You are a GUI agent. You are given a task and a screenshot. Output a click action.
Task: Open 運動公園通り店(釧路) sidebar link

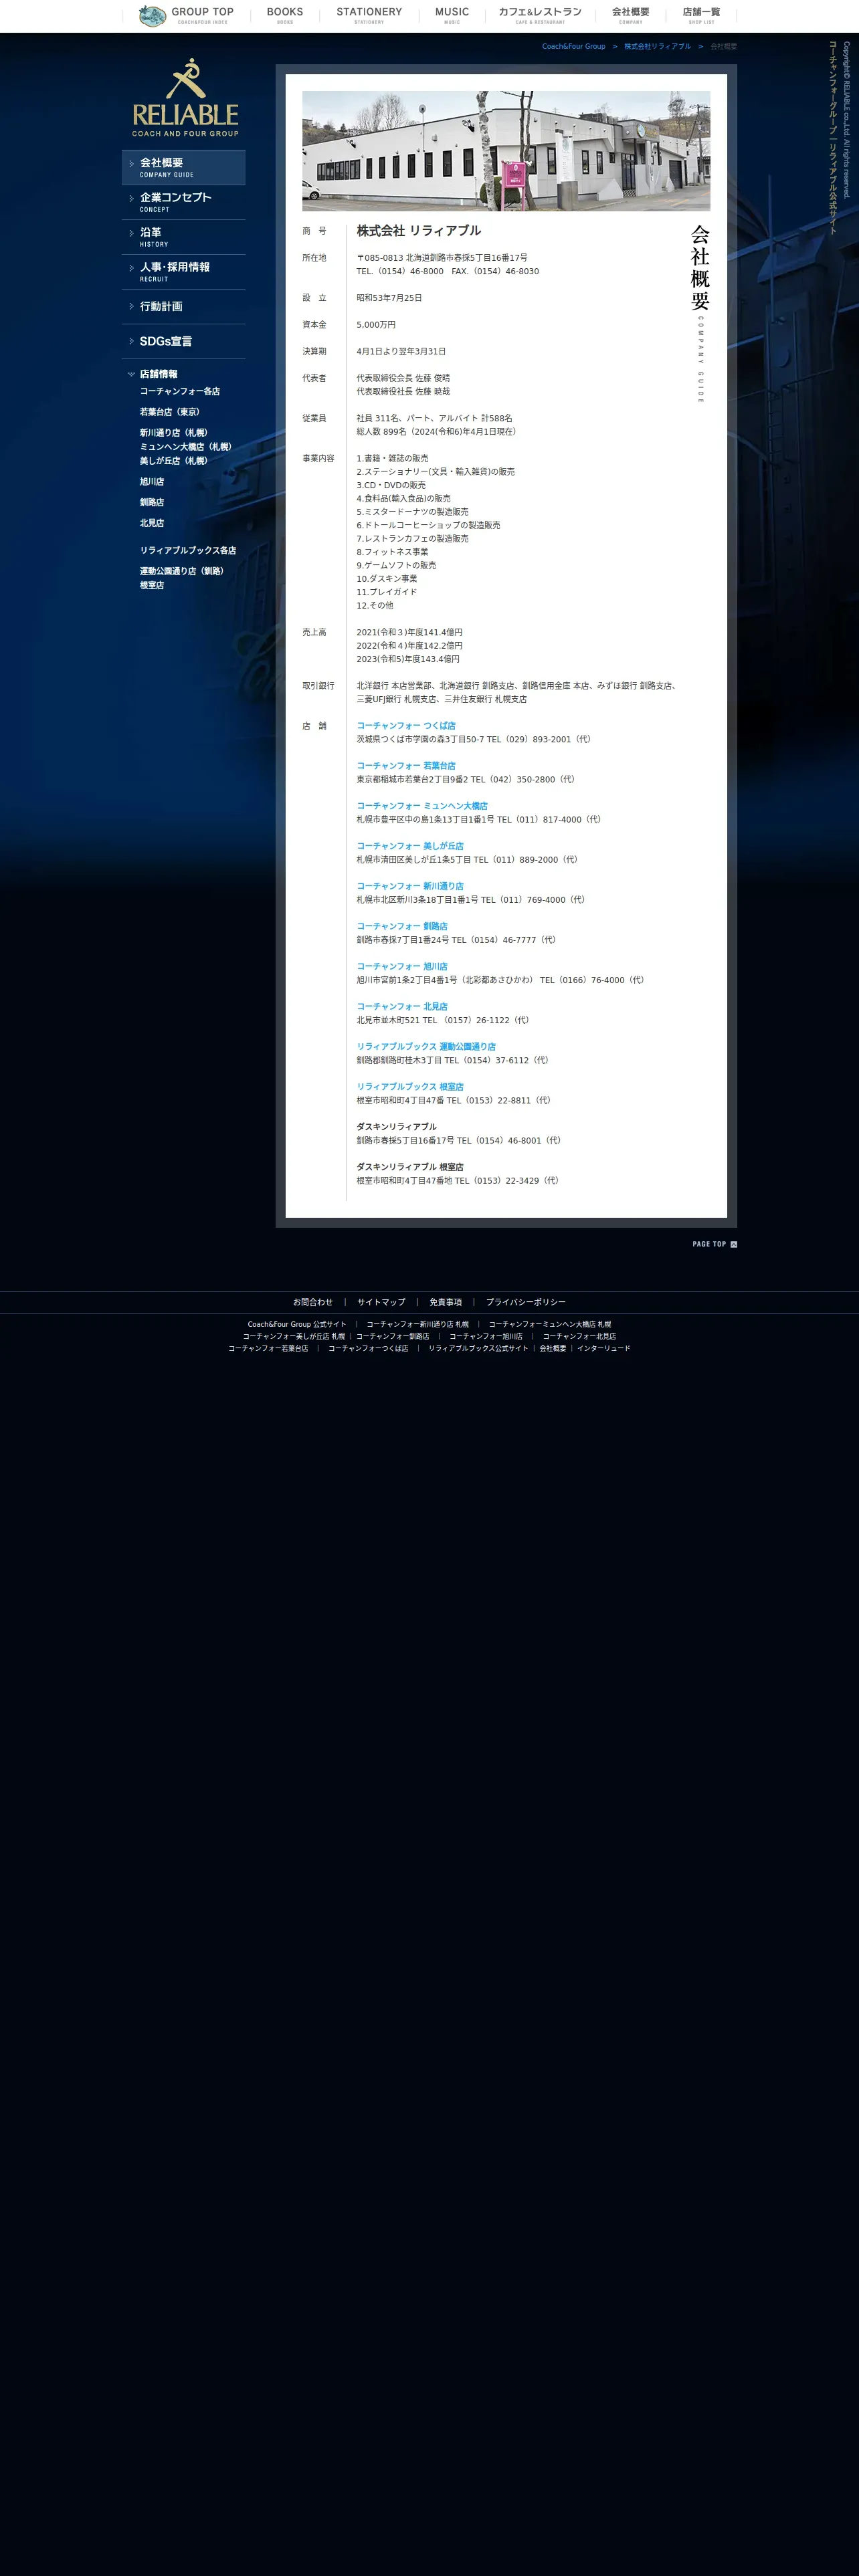coord(182,571)
